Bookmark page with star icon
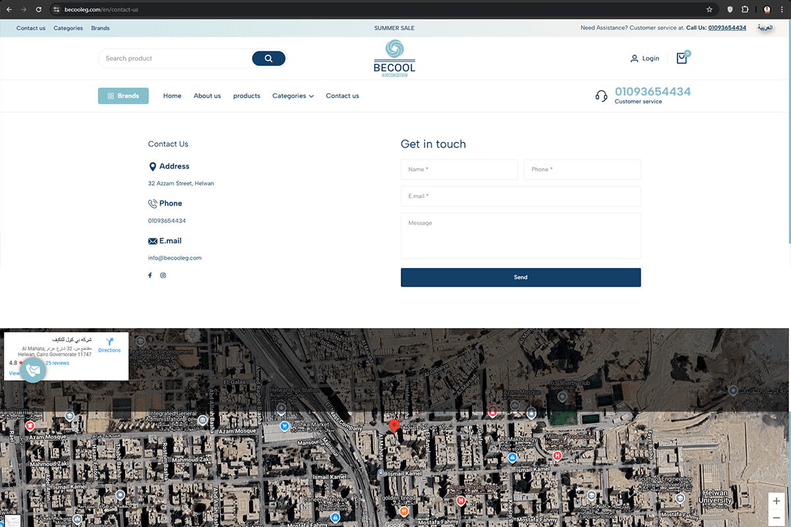The height and width of the screenshot is (527, 791). point(709,10)
